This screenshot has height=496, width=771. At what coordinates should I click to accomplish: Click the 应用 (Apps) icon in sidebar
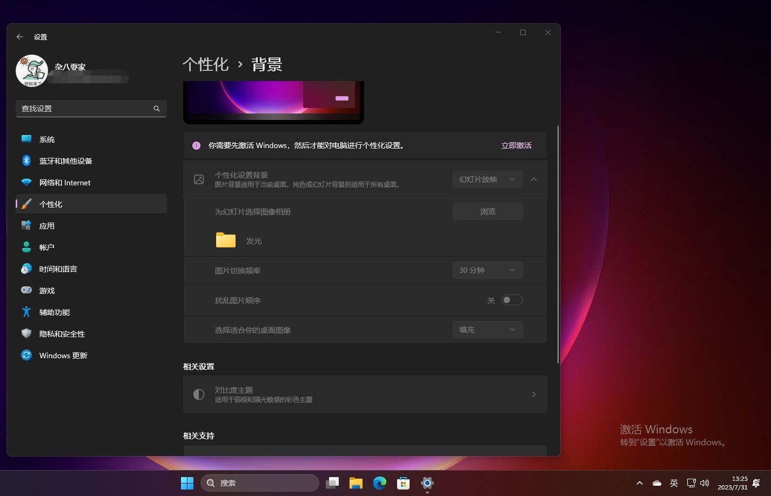click(x=26, y=225)
